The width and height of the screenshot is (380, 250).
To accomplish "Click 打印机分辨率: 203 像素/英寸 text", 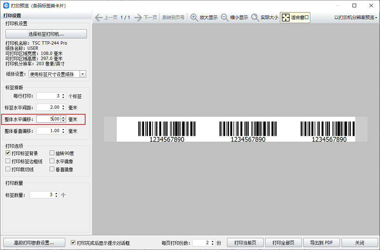I will tap(35, 64).
